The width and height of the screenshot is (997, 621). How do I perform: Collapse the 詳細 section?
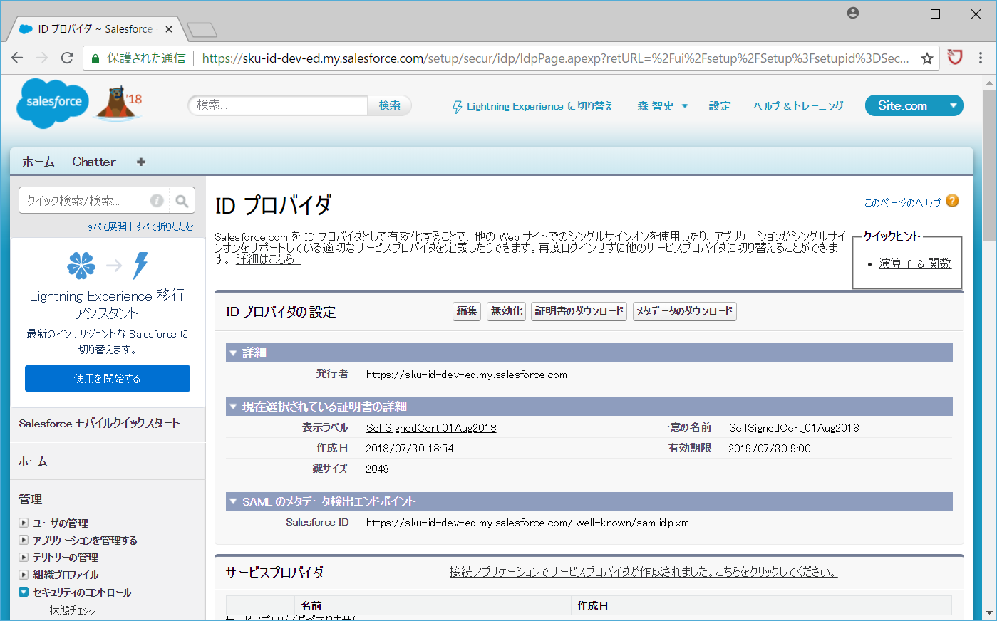pos(233,353)
